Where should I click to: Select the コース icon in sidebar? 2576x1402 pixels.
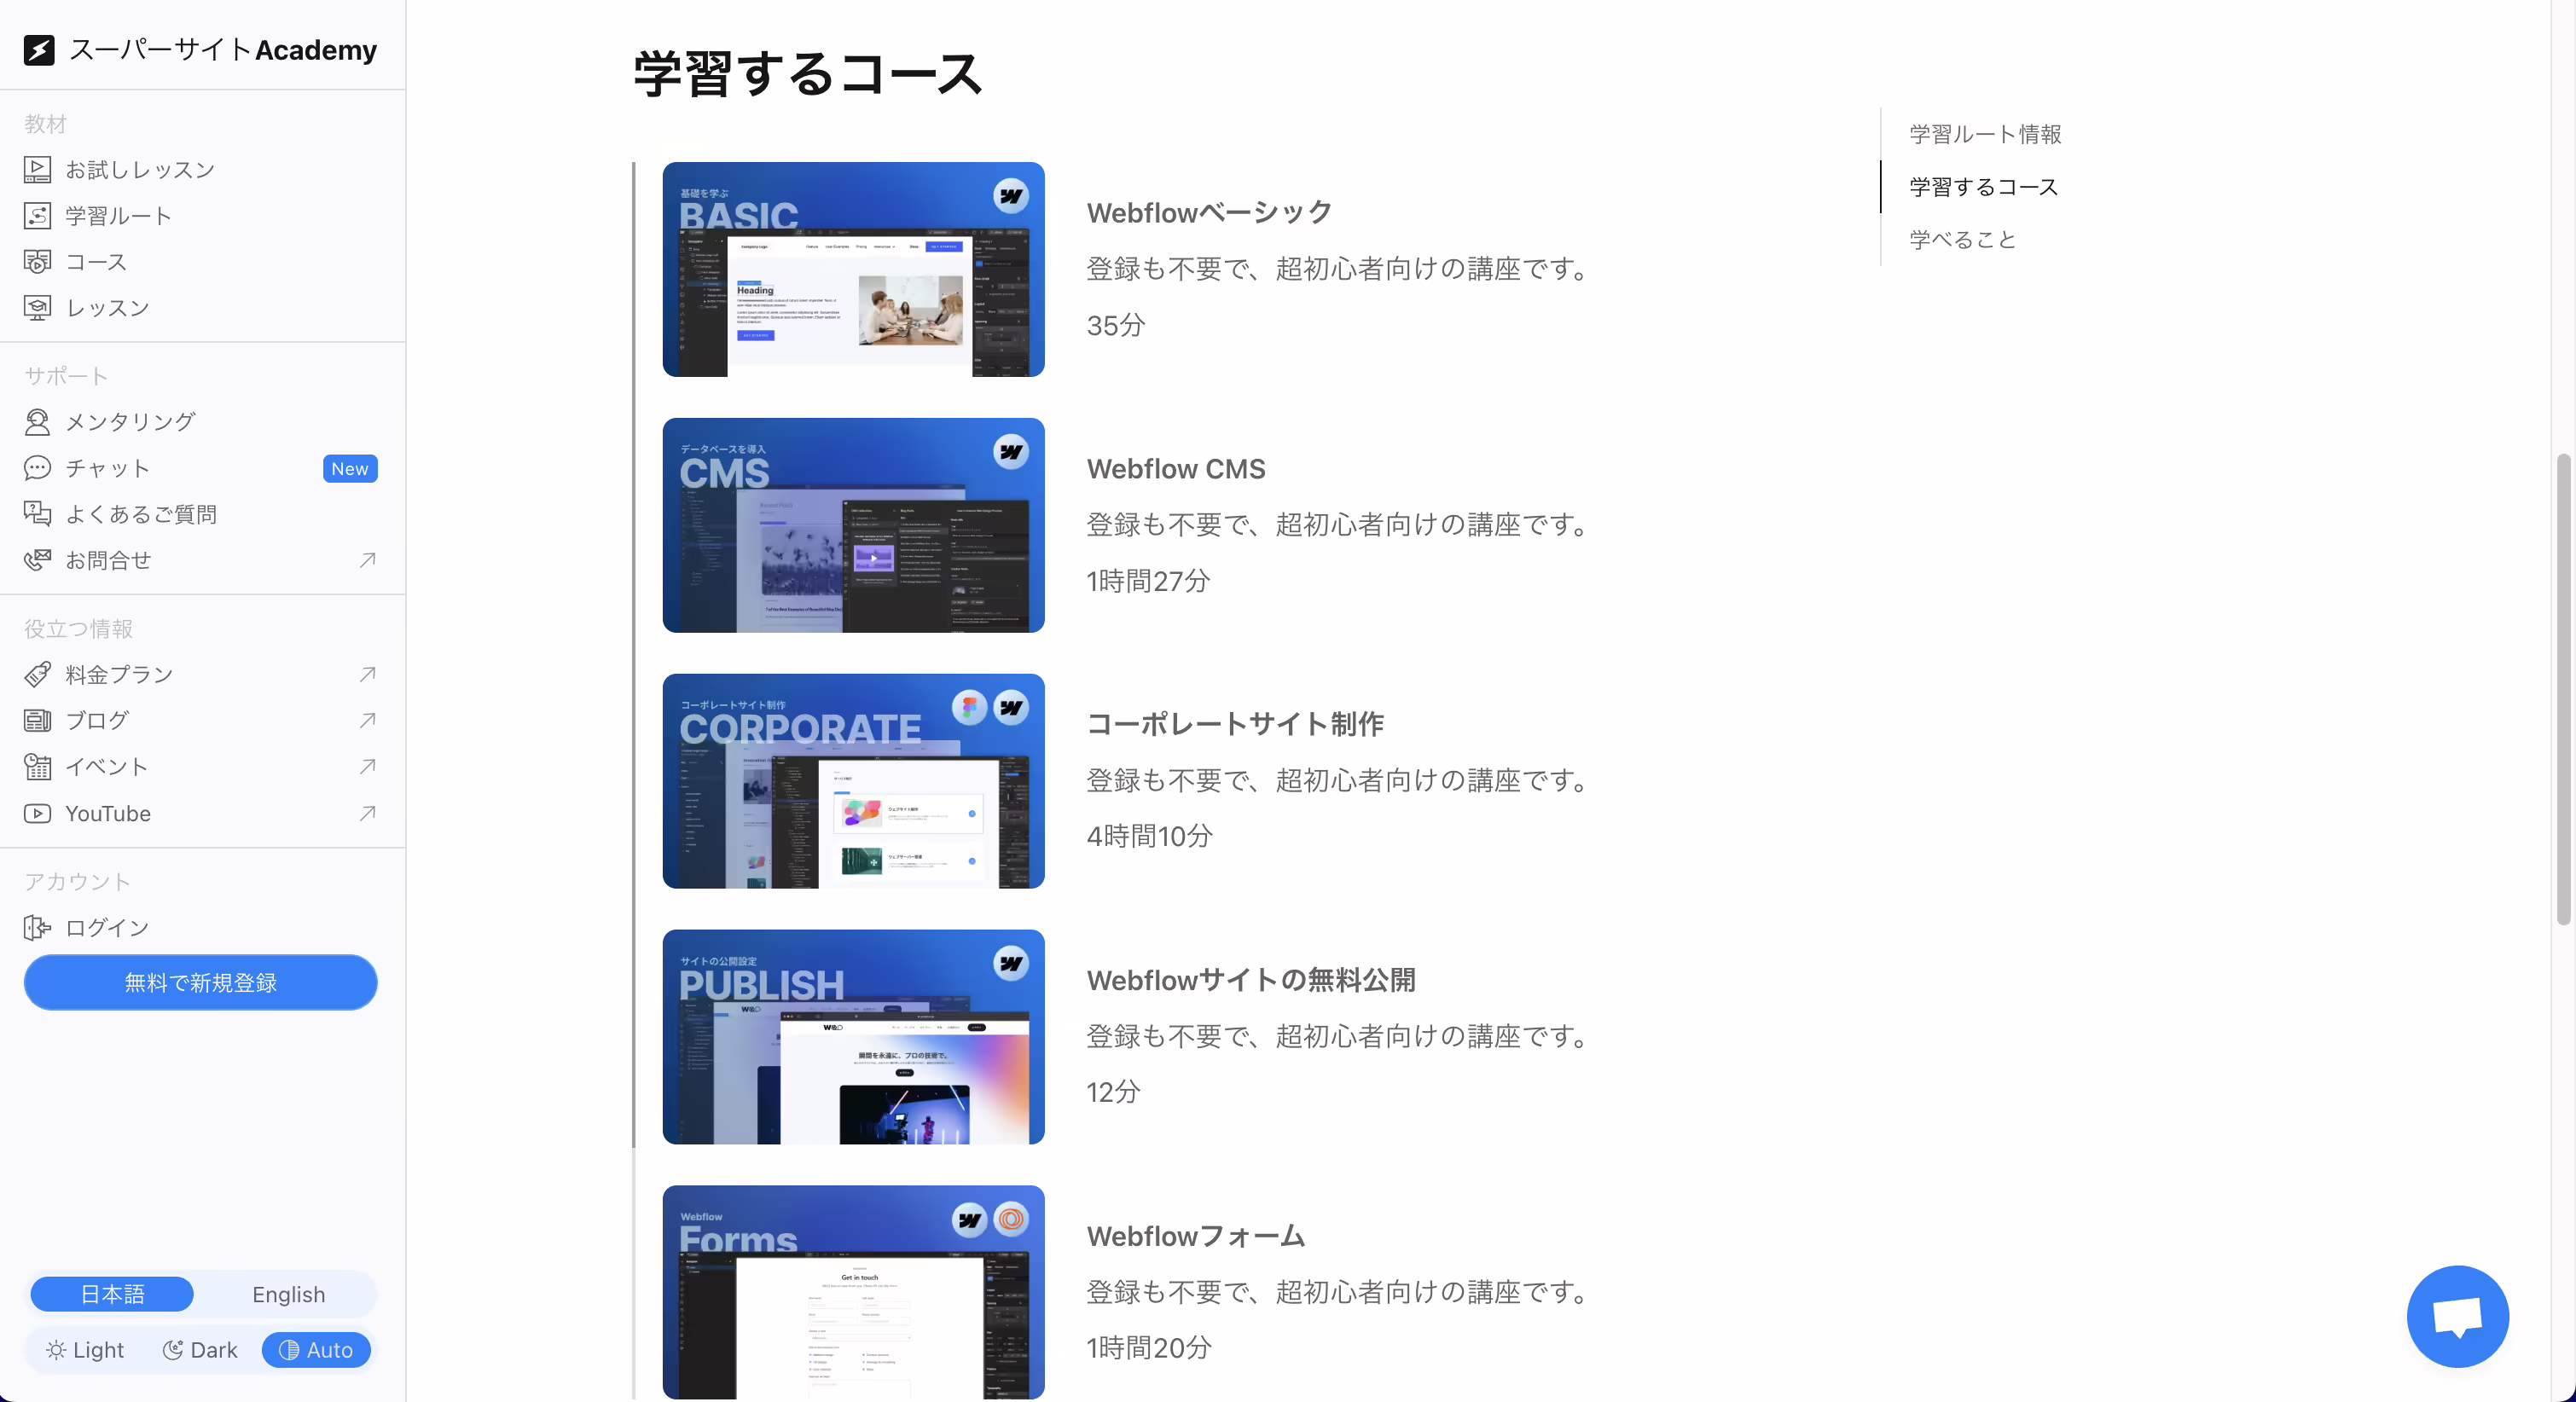pyautogui.click(x=37, y=262)
